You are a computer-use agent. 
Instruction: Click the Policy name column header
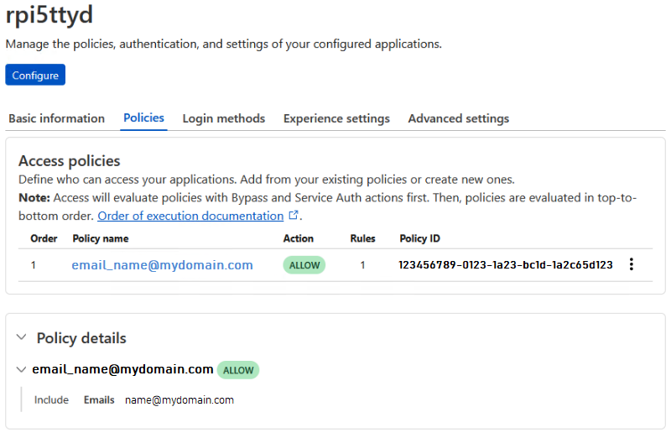(101, 238)
